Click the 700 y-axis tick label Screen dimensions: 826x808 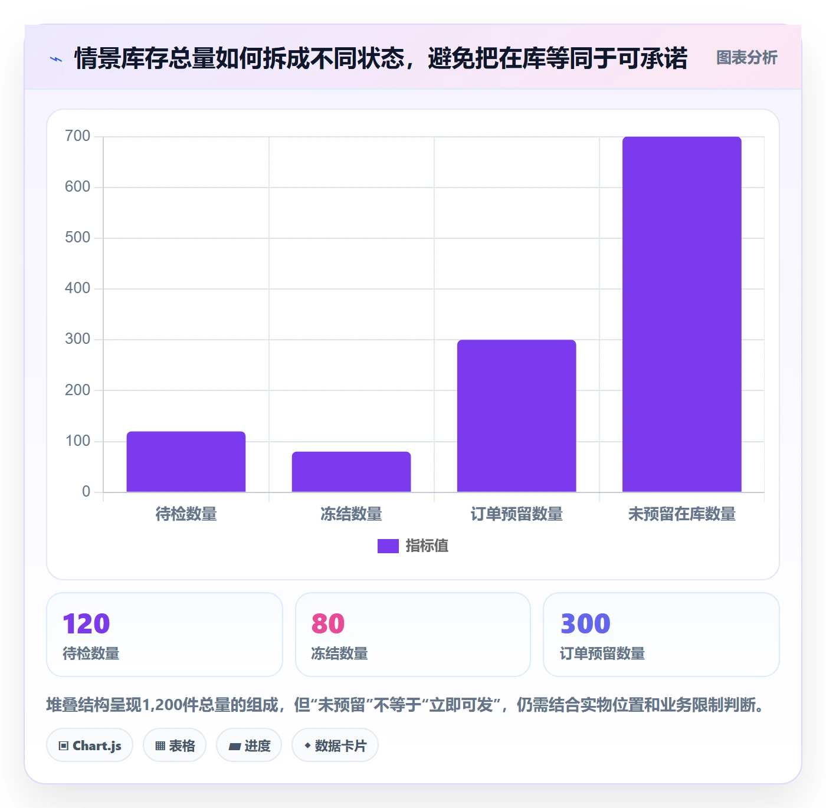(x=77, y=136)
